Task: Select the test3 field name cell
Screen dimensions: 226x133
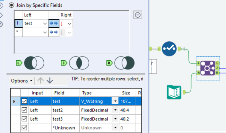Action: [65, 119]
